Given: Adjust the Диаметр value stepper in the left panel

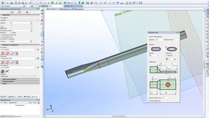Looking at the screenshot, I should [x=31, y=23].
